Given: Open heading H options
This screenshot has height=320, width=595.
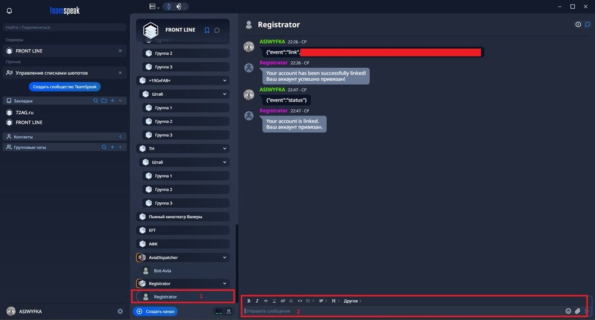Looking at the screenshot, I should [336, 301].
